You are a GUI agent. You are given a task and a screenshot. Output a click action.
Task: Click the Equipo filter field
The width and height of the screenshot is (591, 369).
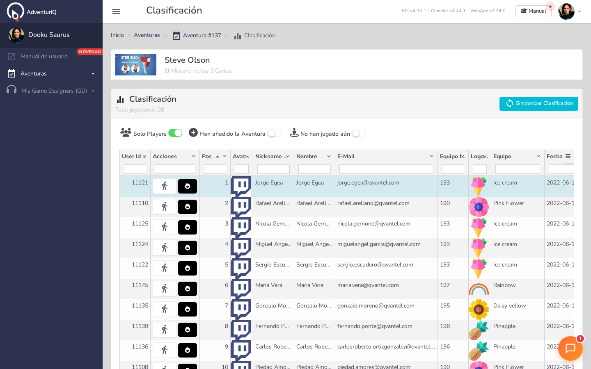518,169
